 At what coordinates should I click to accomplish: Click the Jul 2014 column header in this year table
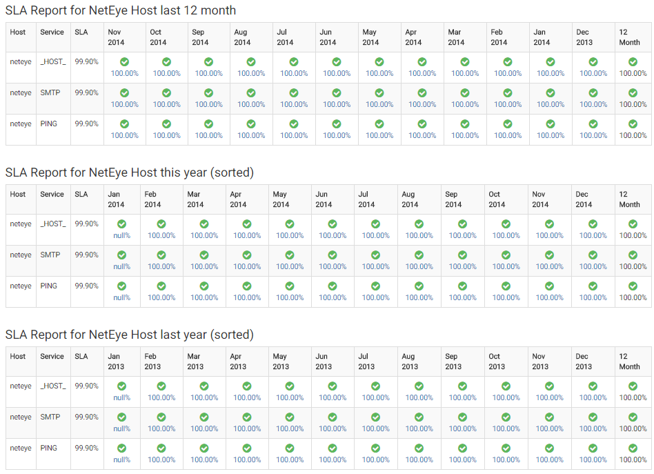[375, 199]
